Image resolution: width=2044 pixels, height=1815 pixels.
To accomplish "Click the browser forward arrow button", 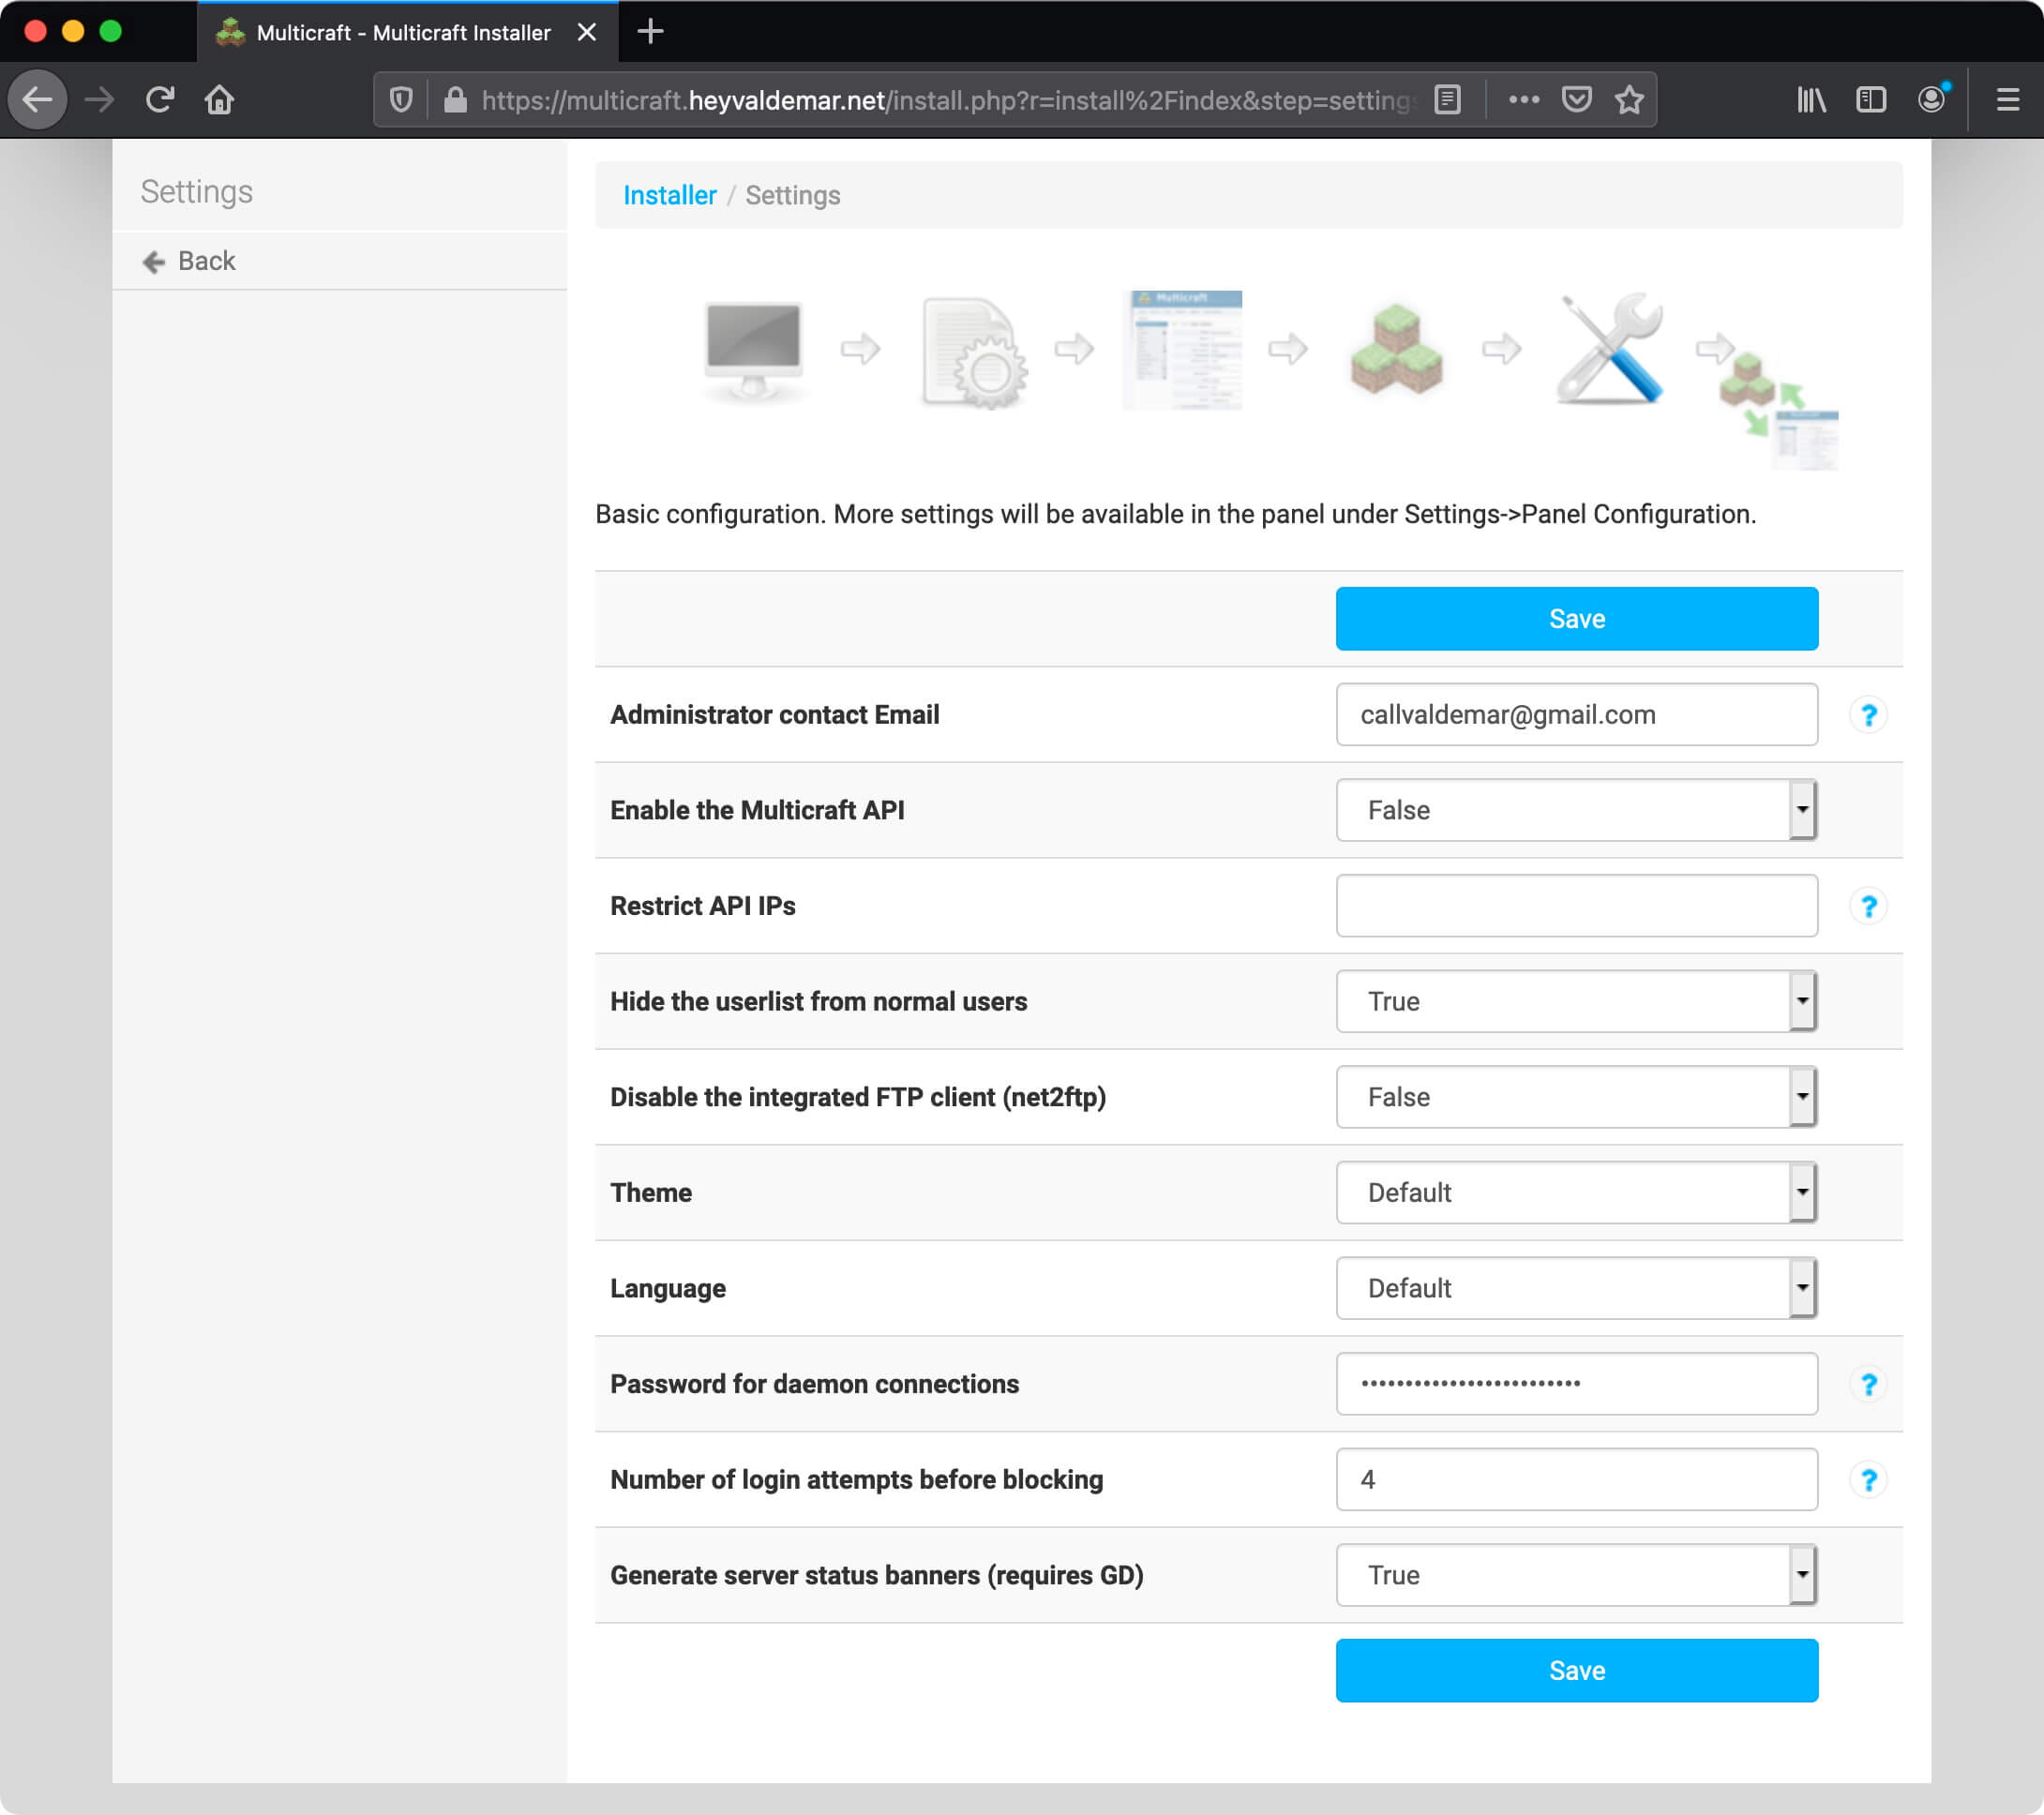I will coord(99,99).
